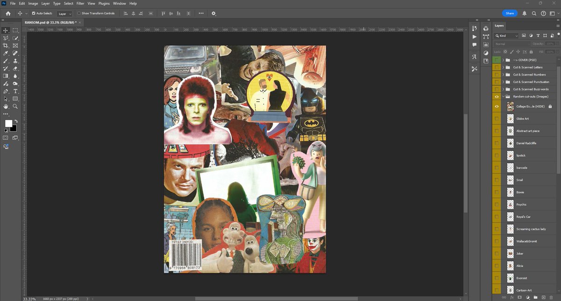This screenshot has width=561, height=301.
Task: Click the create new layer icon
Action: pos(543,297)
